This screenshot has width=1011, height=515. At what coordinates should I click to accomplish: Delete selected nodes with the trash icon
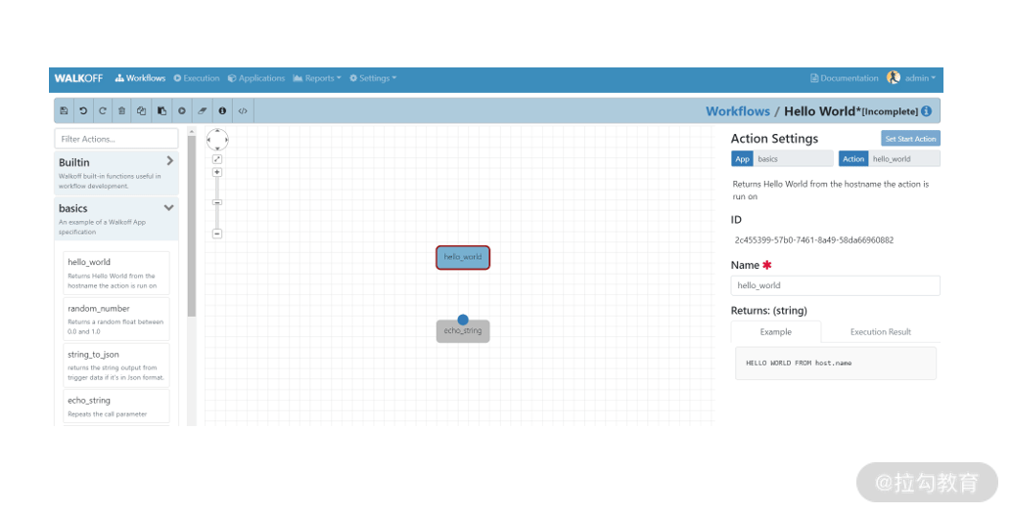coord(122,110)
